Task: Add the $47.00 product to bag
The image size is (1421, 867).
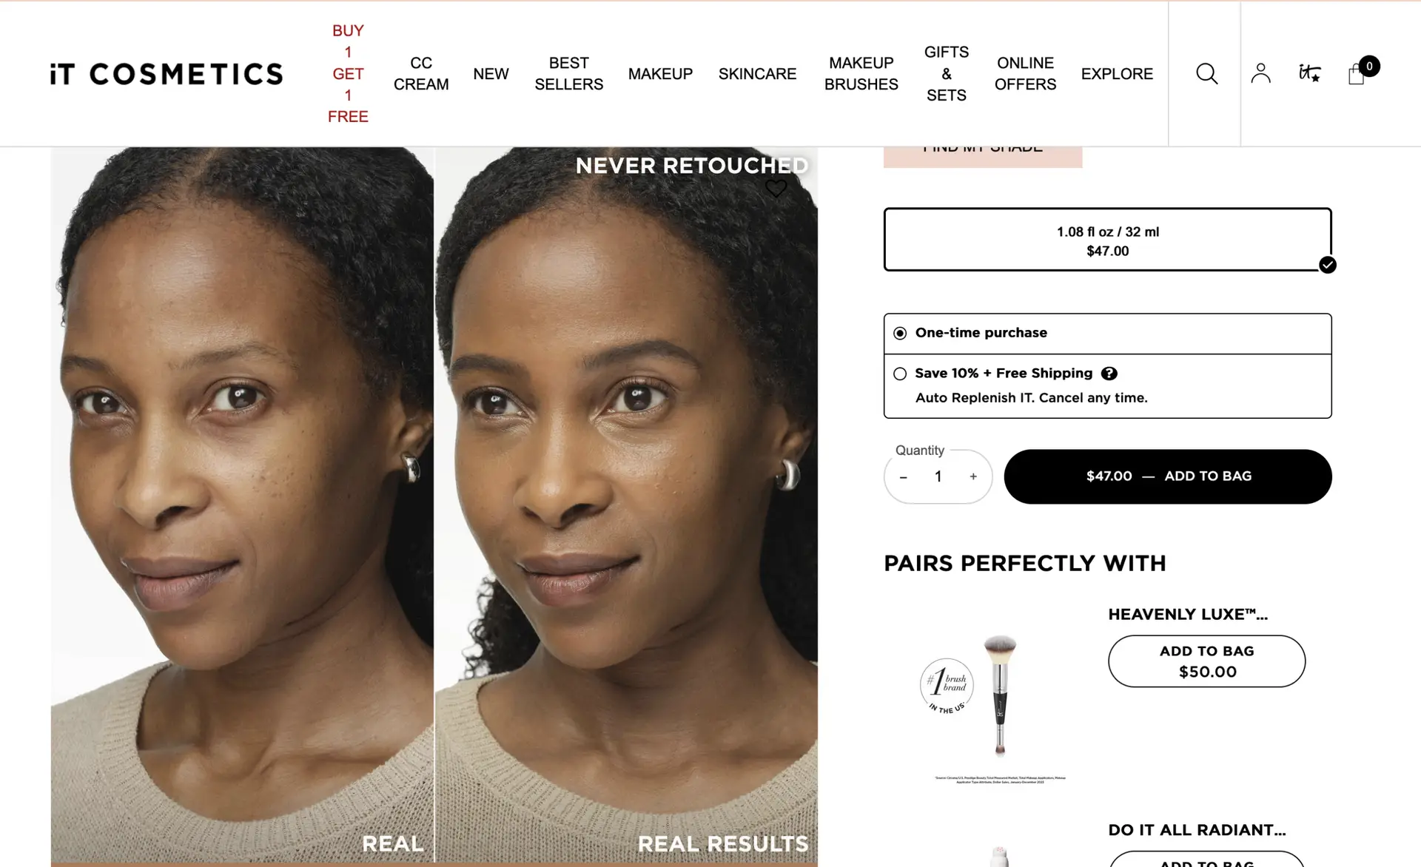Action: (1168, 476)
